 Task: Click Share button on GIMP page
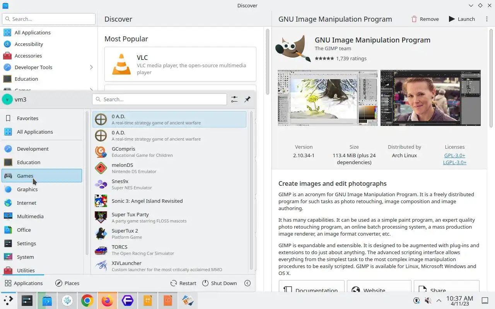pos(447,286)
